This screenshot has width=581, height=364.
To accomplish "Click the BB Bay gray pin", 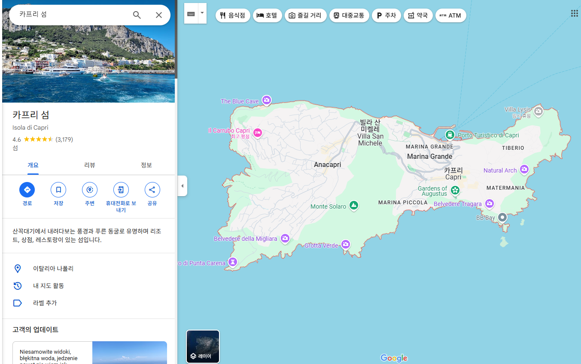I will click(x=502, y=218).
